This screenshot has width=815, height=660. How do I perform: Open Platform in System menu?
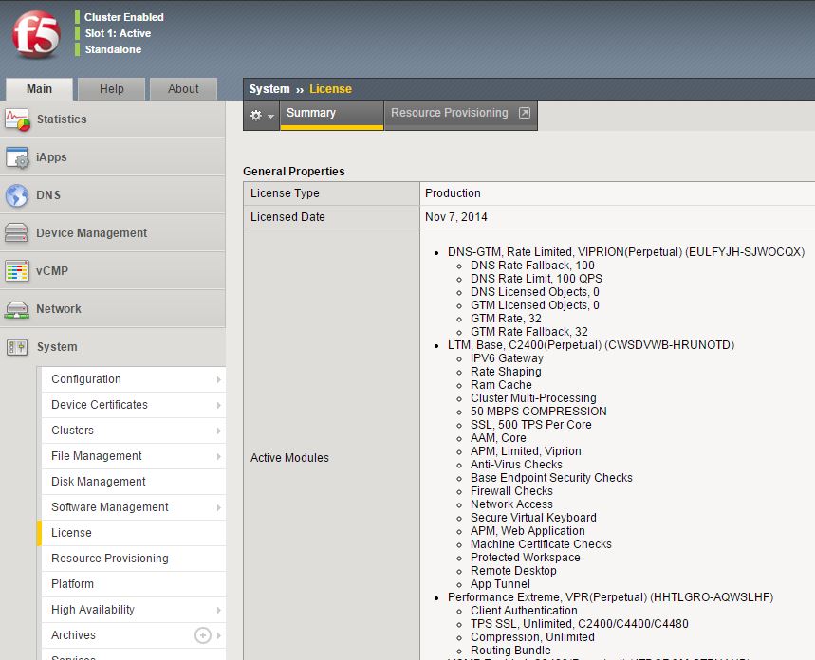click(x=73, y=584)
